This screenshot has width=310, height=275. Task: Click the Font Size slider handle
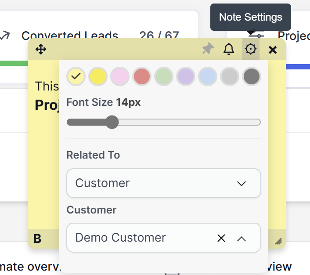tap(112, 122)
